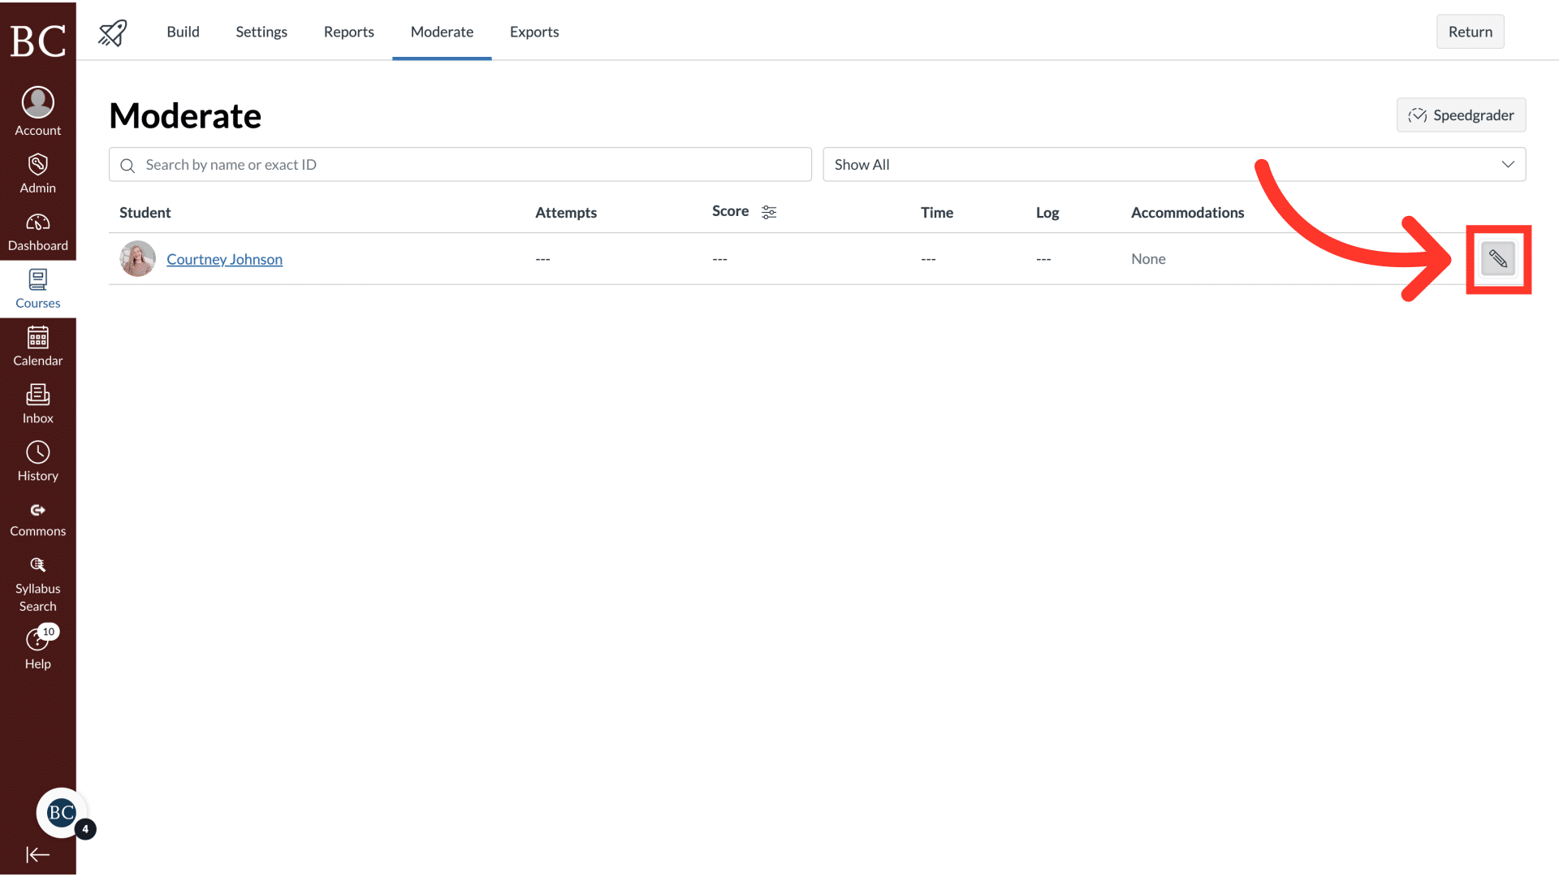Click the pencil icon to edit accommodations
The image size is (1559, 877).
pyautogui.click(x=1498, y=259)
